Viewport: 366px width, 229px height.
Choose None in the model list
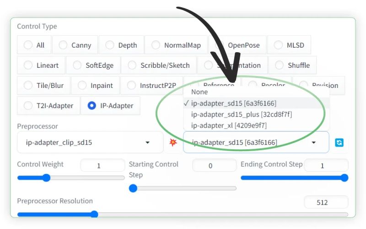pos(257,92)
